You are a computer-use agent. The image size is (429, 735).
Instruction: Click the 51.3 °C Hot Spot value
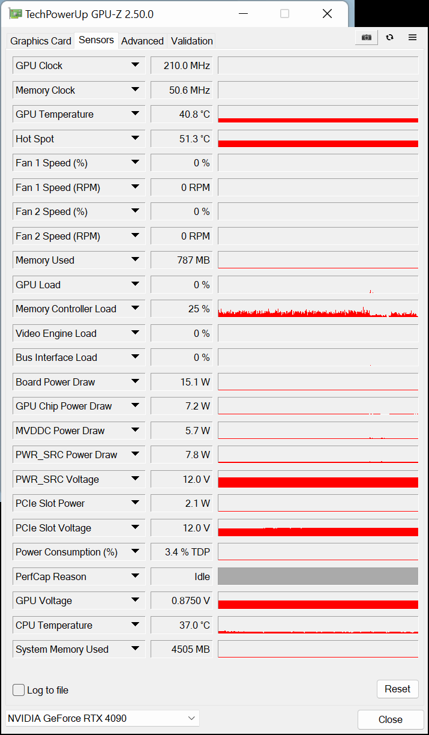click(182, 139)
